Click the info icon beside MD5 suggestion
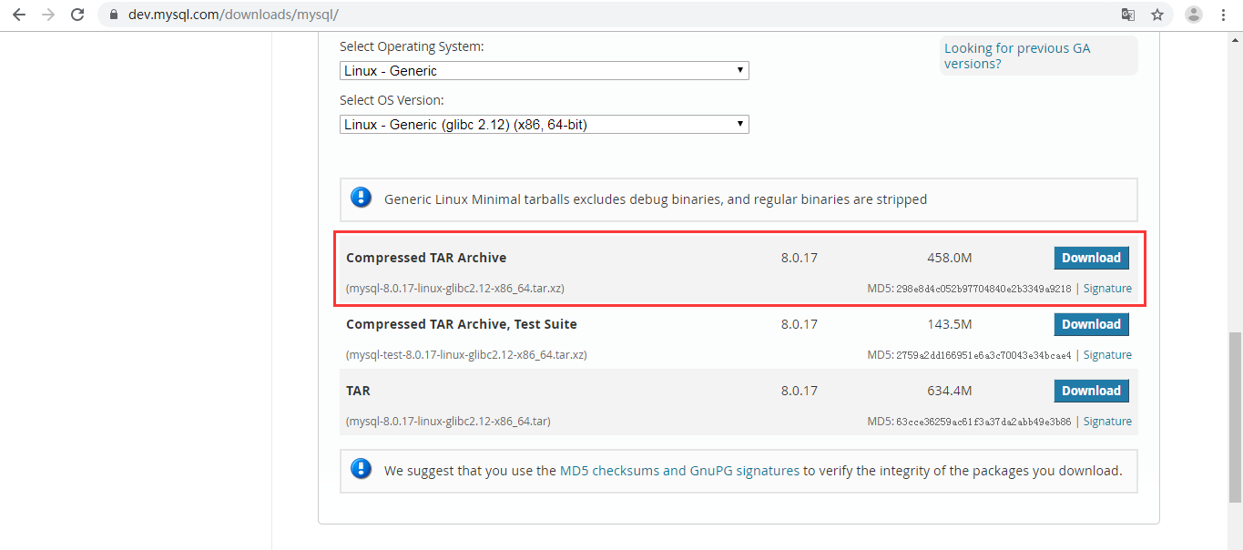Image resolution: width=1243 pixels, height=550 pixels. (x=362, y=470)
